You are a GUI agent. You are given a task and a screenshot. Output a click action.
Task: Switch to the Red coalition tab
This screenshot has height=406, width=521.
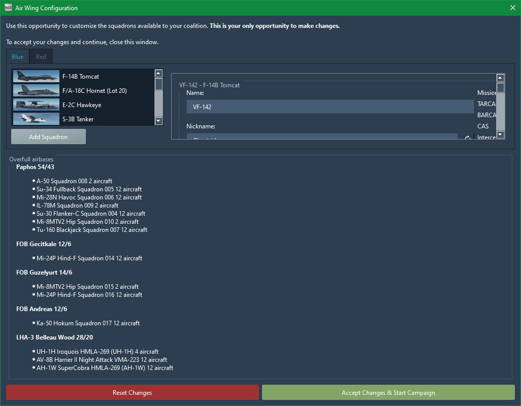click(41, 56)
